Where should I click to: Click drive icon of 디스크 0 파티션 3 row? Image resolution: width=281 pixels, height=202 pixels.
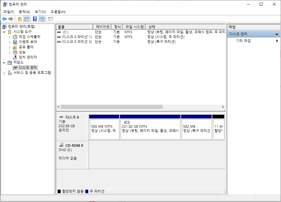point(59,42)
